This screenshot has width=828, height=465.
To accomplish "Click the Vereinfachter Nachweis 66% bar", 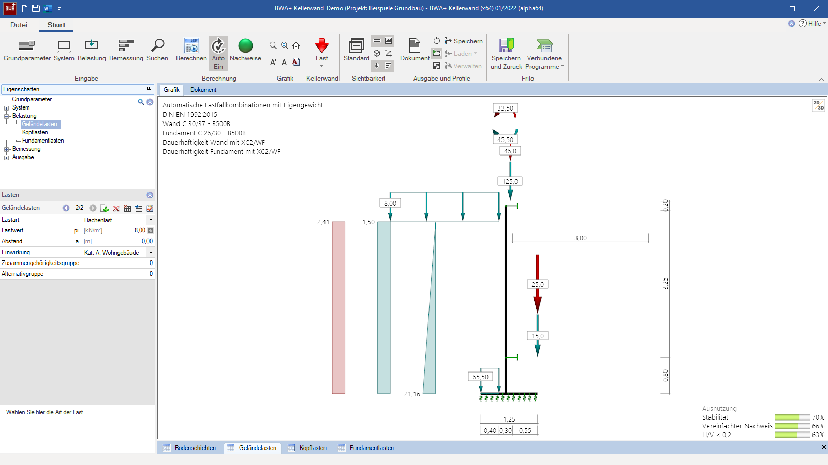I will coord(792,426).
